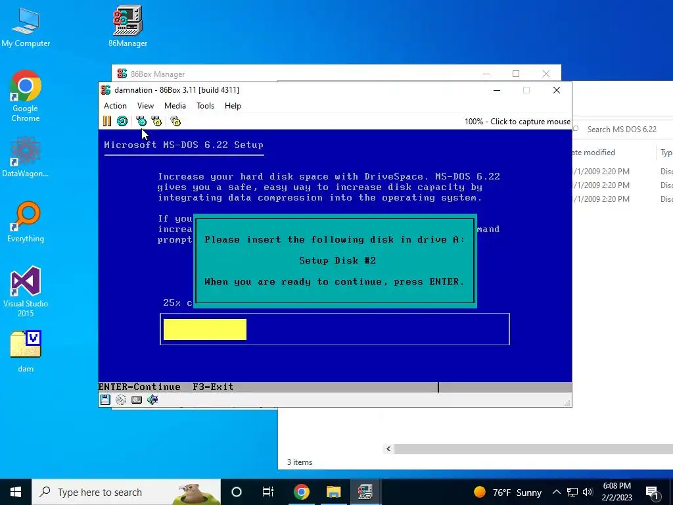
Task: Open DataWagon desktop shortcut
Action: click(x=26, y=157)
